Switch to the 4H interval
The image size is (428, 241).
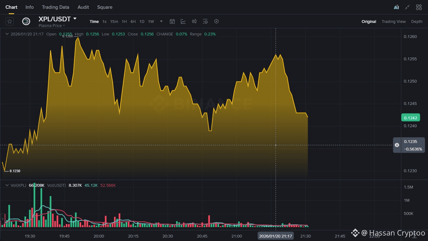(x=133, y=21)
